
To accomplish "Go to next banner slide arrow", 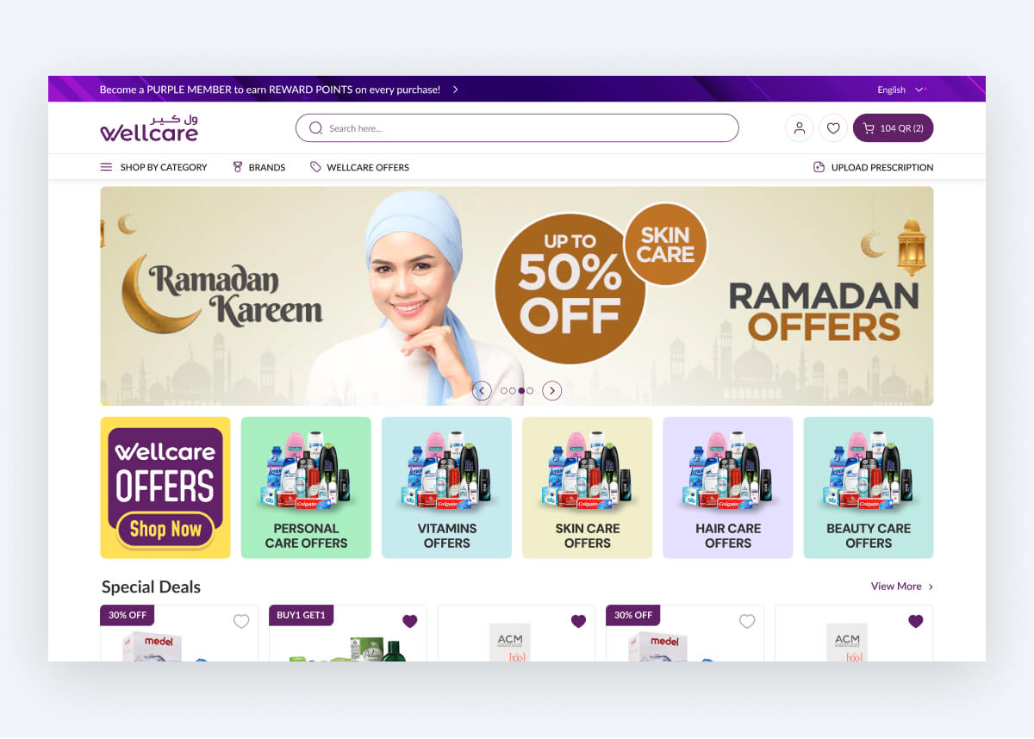I will pos(552,391).
